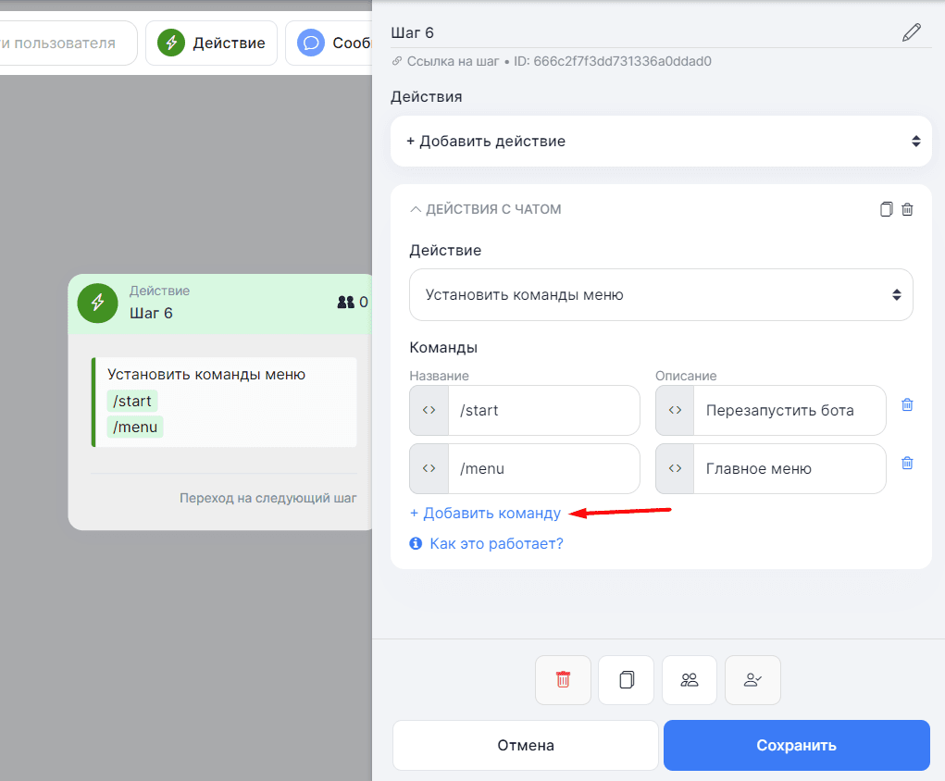Click the user checkmark icon button
This screenshot has width=945, height=781.
tap(752, 680)
